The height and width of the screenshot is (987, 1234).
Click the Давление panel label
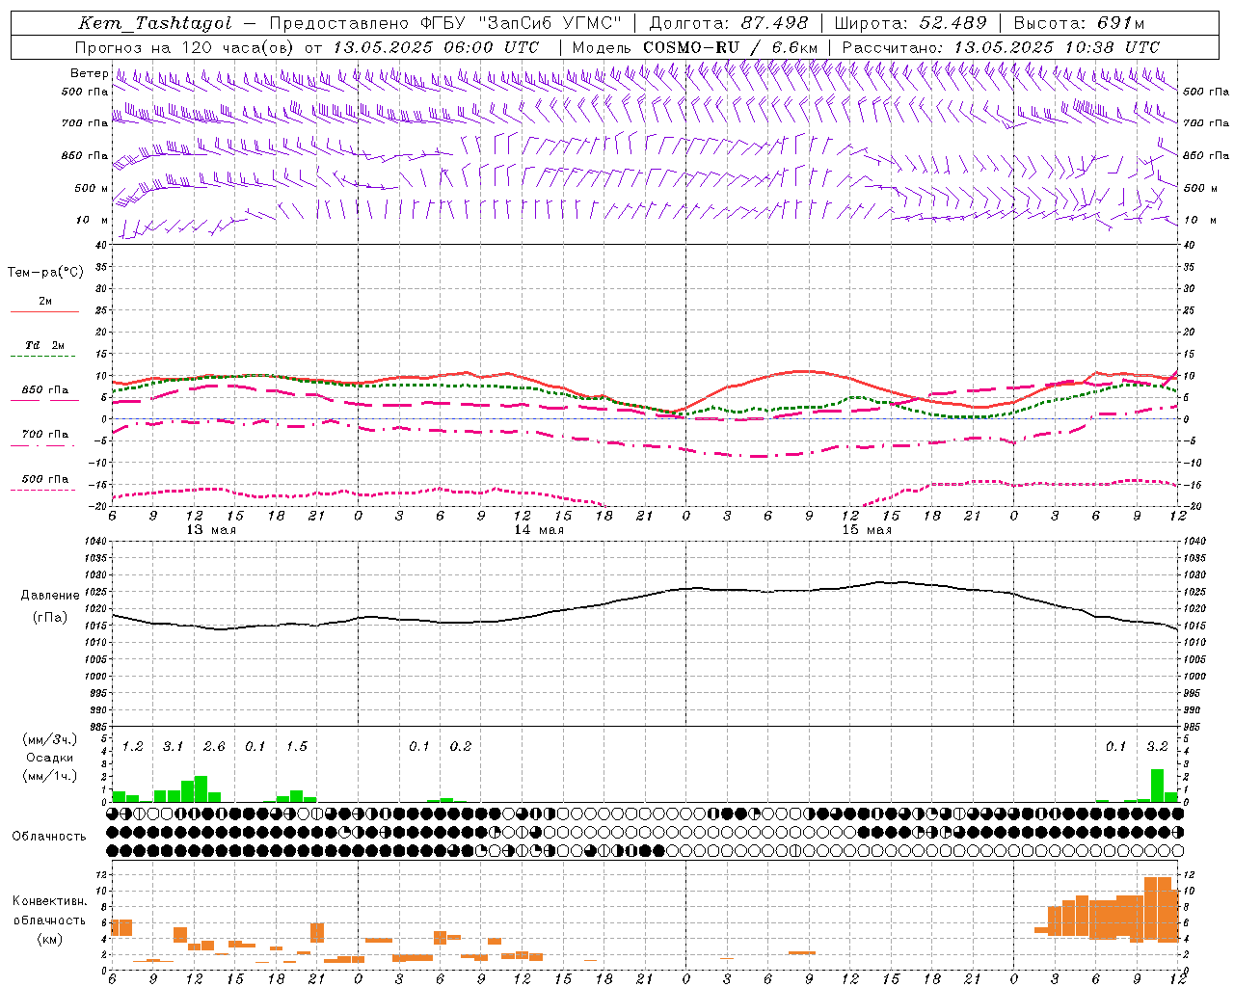tap(50, 596)
